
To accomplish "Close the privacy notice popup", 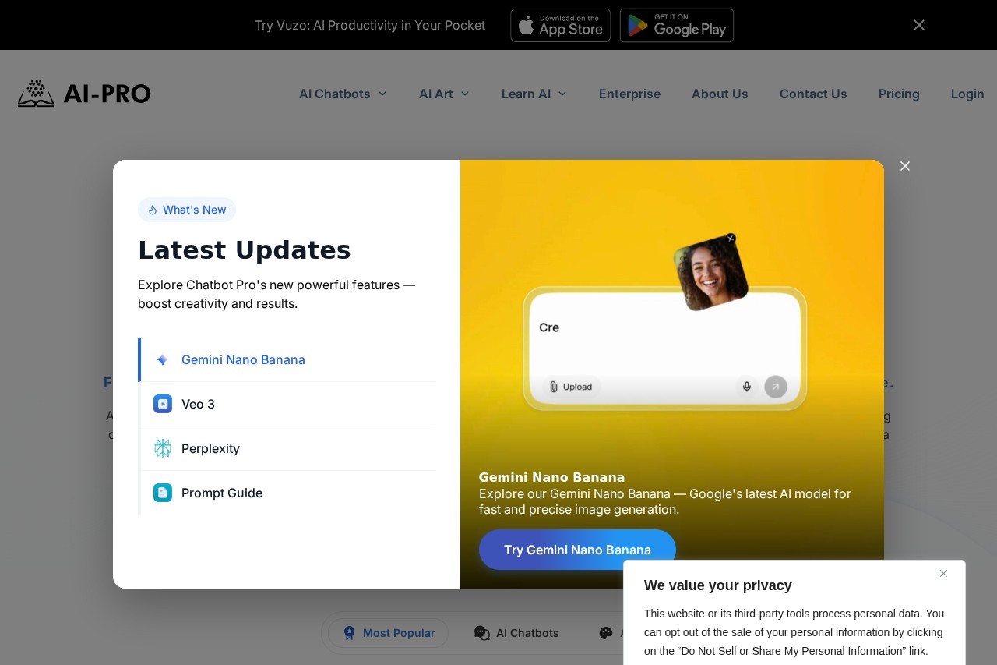I will pyautogui.click(x=943, y=574).
